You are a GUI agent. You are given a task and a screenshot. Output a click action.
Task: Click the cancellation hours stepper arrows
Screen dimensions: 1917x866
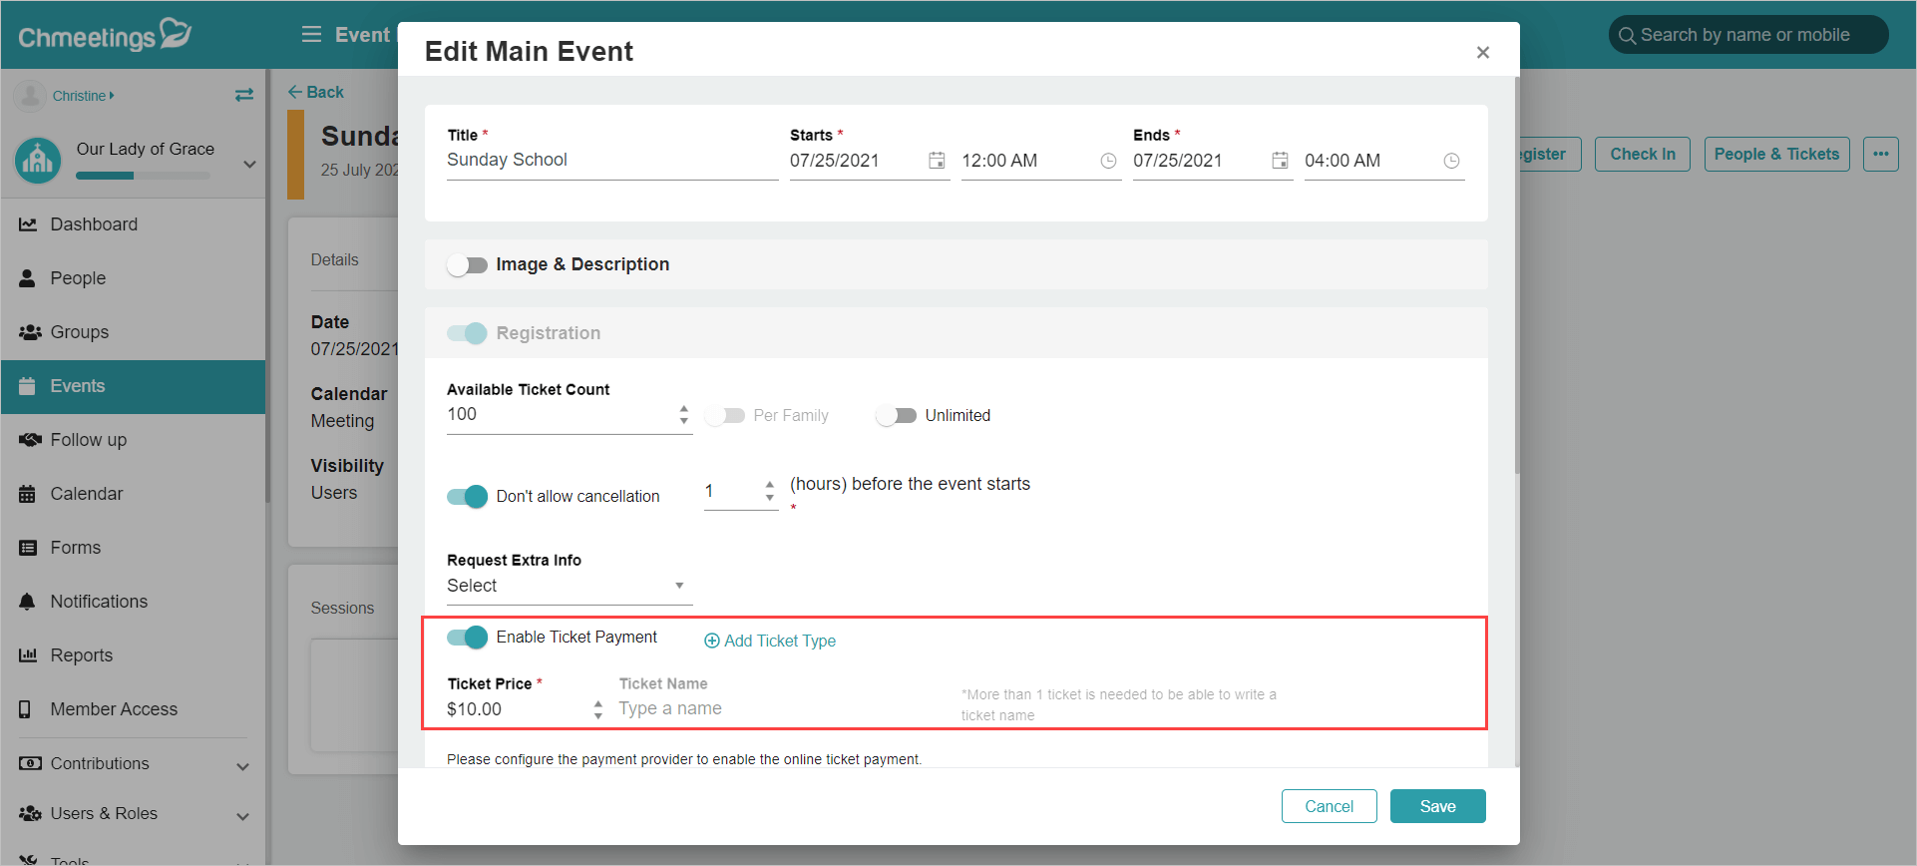769,491
